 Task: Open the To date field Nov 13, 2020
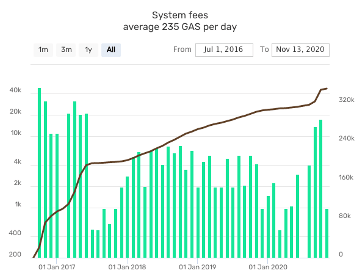tap(300, 50)
